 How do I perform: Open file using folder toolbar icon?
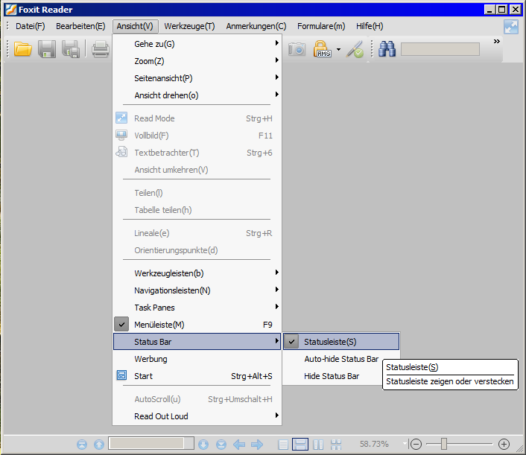coord(23,49)
